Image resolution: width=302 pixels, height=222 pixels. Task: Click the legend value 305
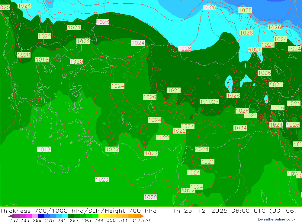pos(111,220)
